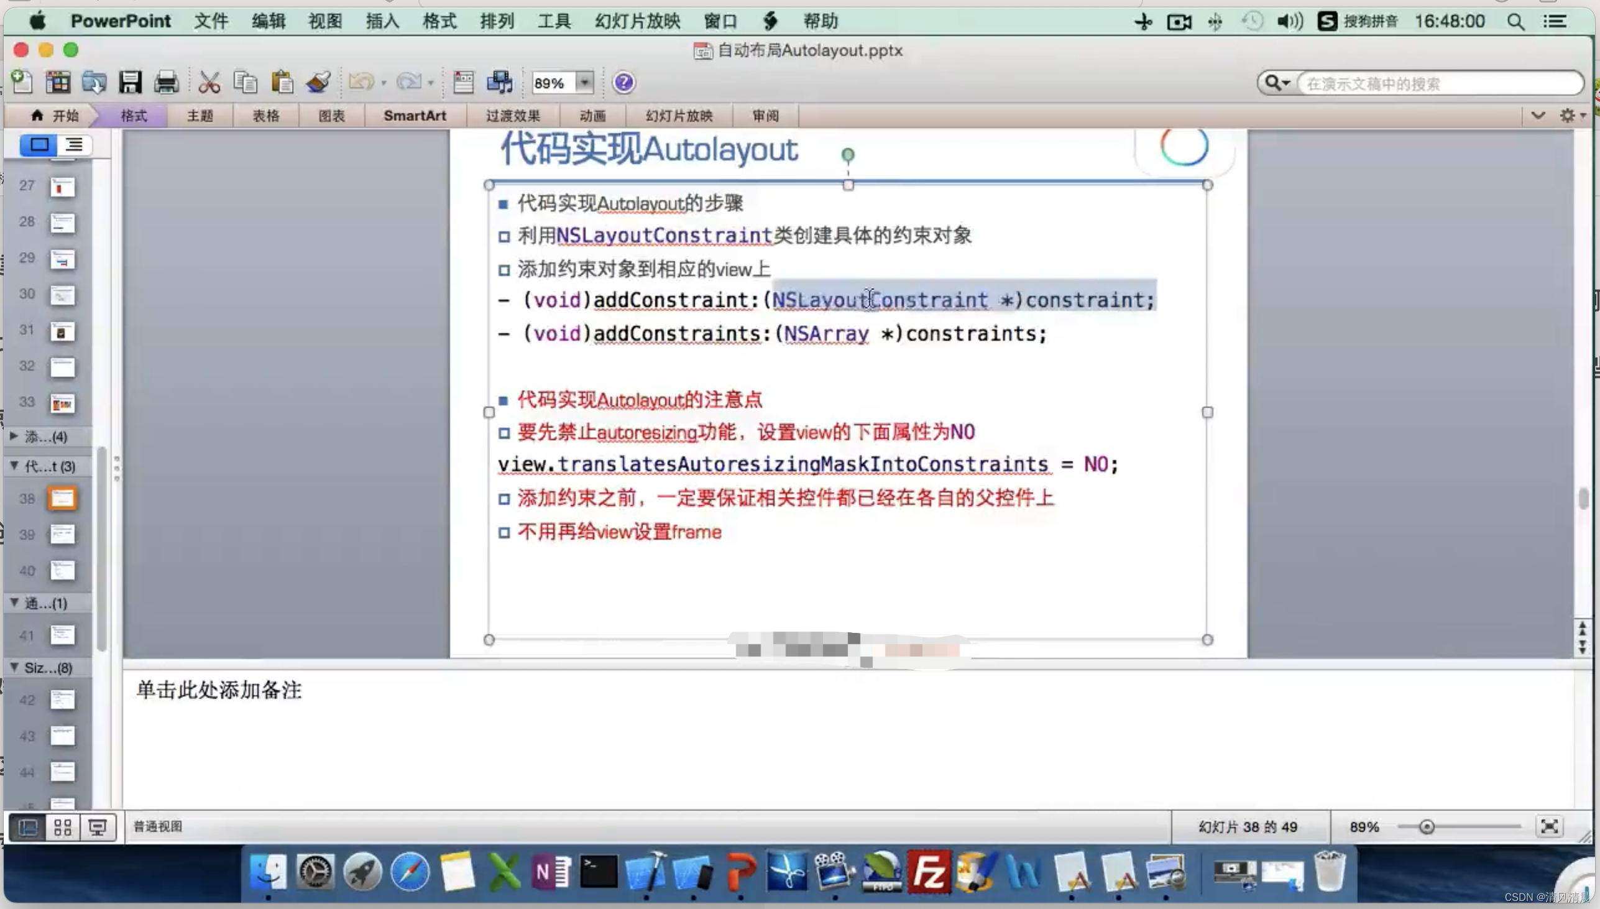Viewport: 1600px width, 909px height.
Task: Click the SmartArt ribbon tab
Action: click(x=415, y=116)
